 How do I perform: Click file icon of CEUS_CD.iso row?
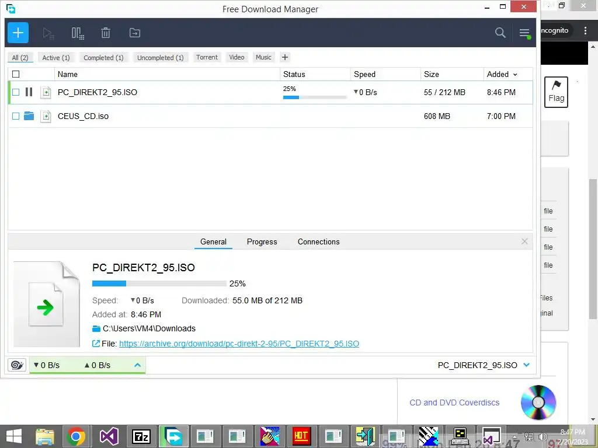point(46,116)
